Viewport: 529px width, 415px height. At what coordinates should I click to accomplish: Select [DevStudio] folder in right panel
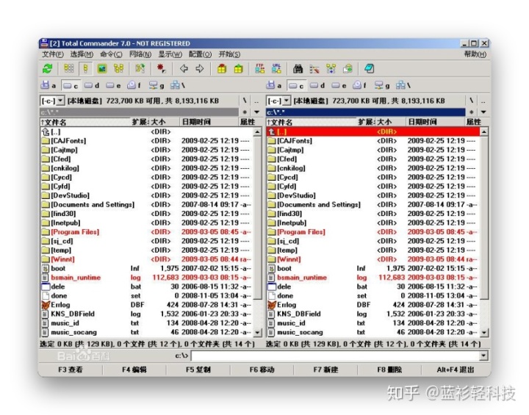[372, 195]
